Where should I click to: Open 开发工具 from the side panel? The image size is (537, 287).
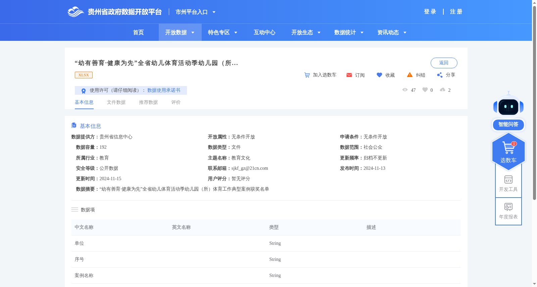click(x=508, y=184)
